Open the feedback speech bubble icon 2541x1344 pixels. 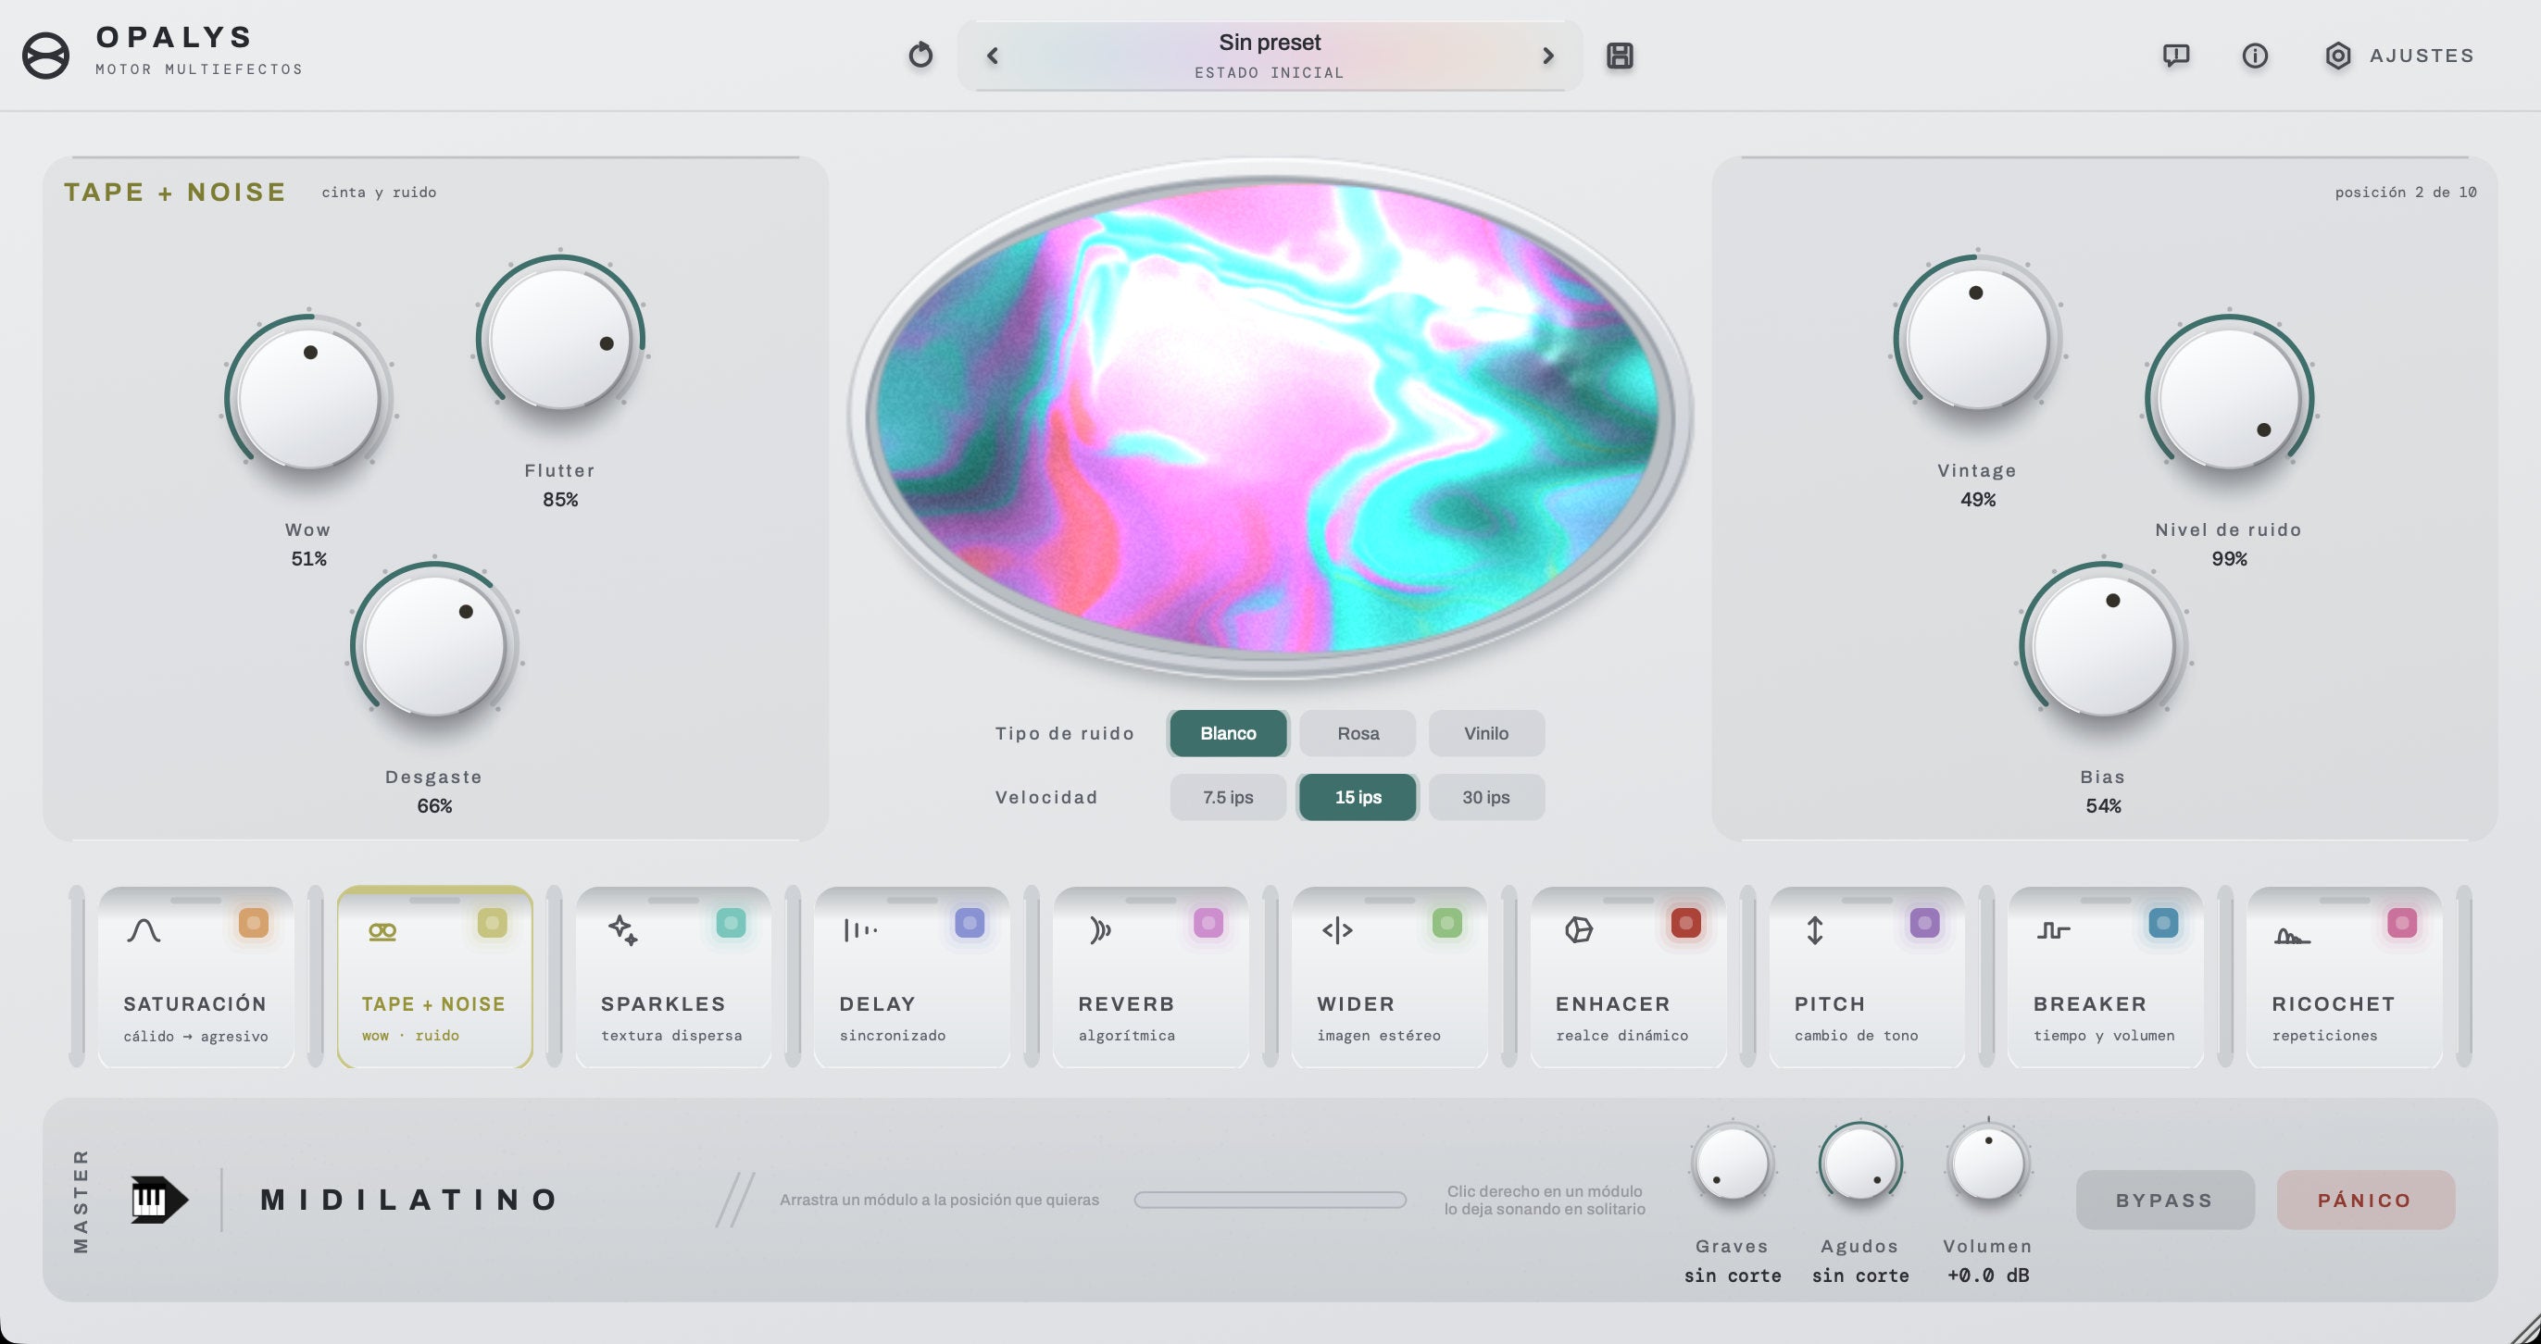[2176, 56]
